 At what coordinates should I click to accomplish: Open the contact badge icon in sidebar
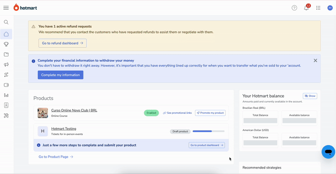pos(6,105)
